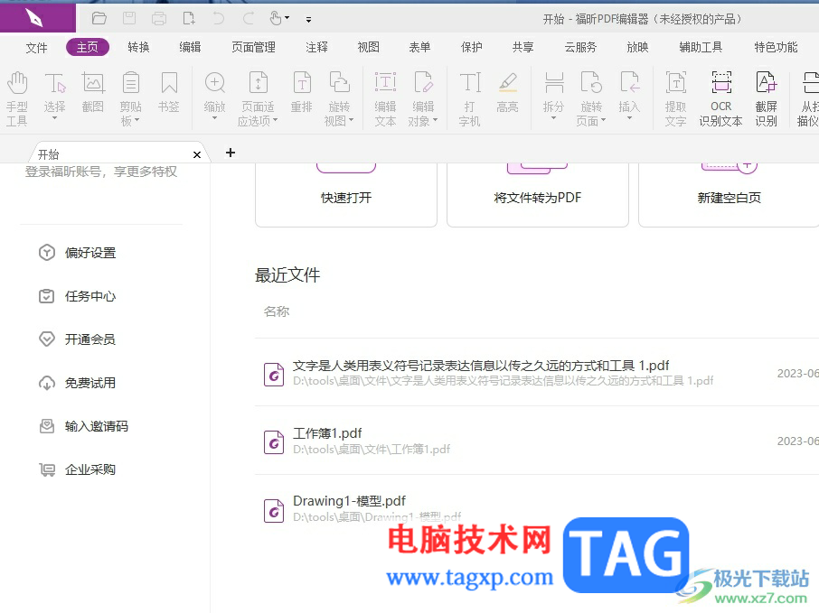Image resolution: width=819 pixels, height=613 pixels.
Task: Open the Page Management (页面管理) tab
Action: coord(253,48)
